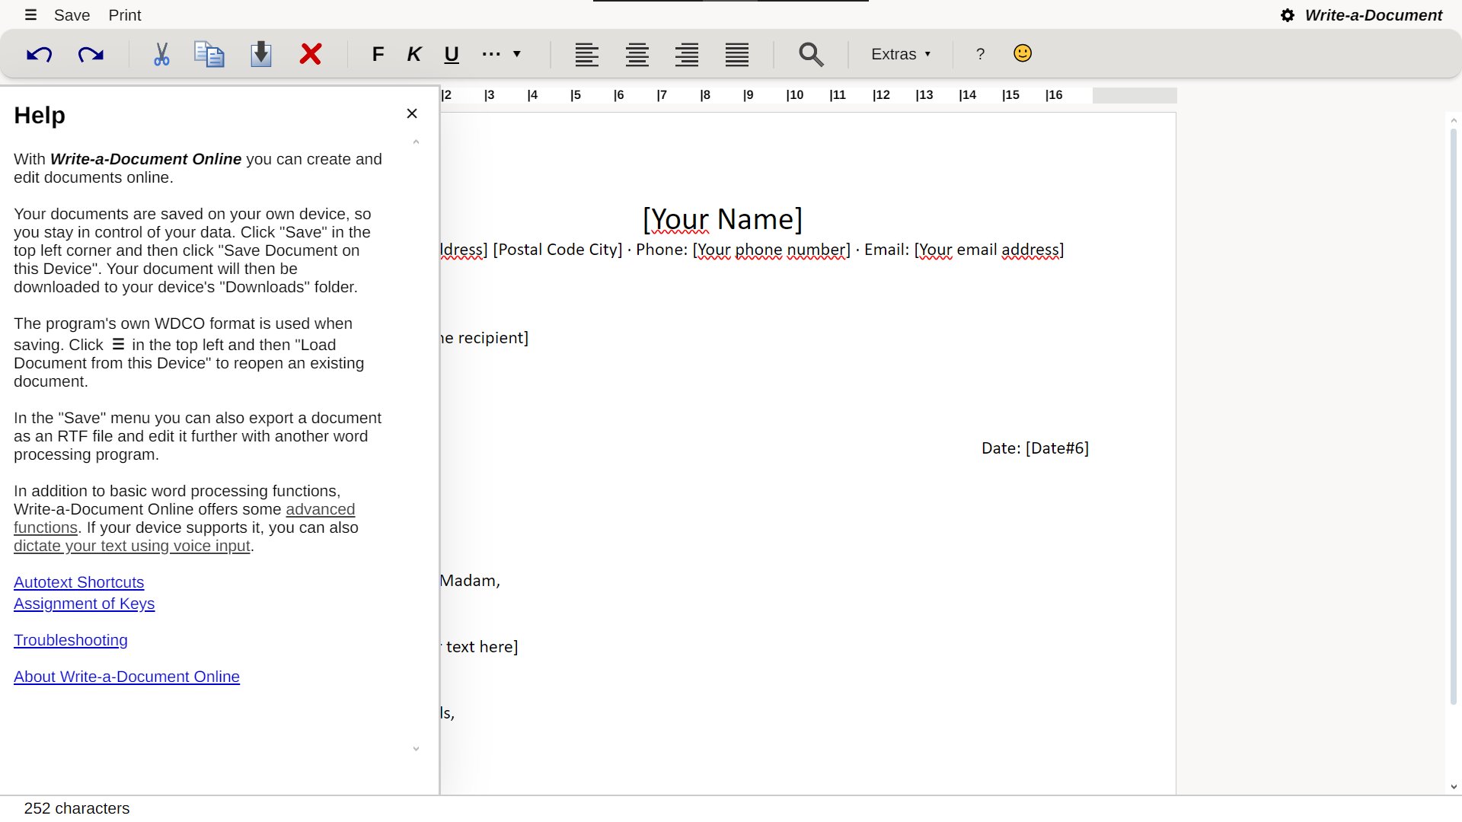Click the [Postal Code City] placeholder

click(557, 250)
